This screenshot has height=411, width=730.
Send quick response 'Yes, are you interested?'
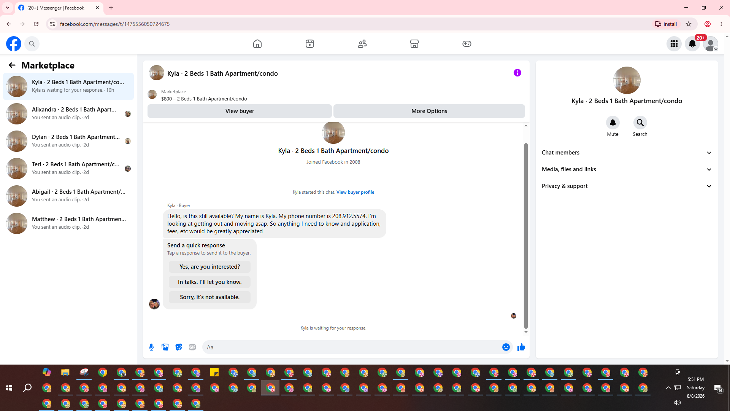click(x=209, y=267)
